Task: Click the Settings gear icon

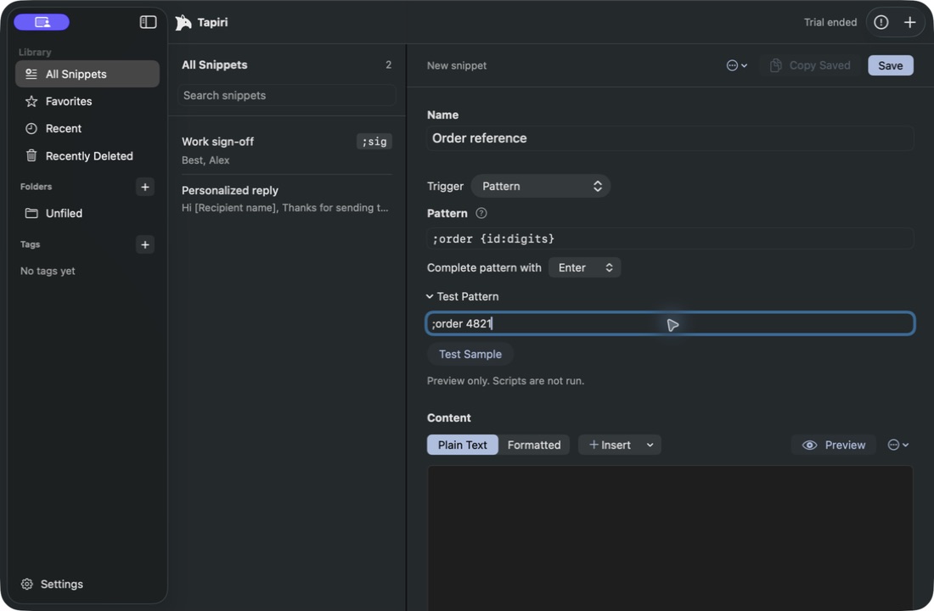Action: (27, 584)
